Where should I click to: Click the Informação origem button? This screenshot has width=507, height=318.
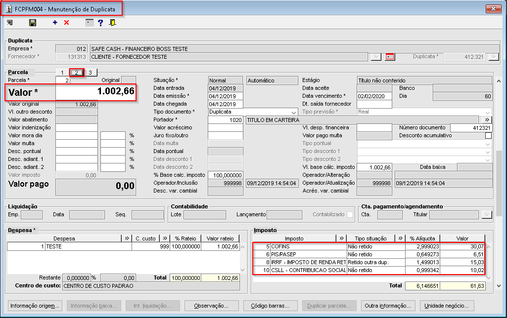35,306
